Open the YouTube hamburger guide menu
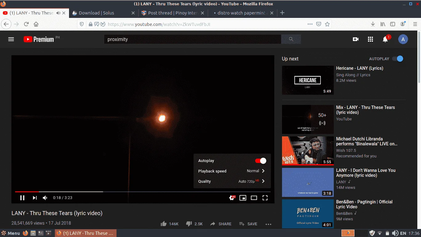Viewport: 421px width, 237px height. [x=11, y=39]
